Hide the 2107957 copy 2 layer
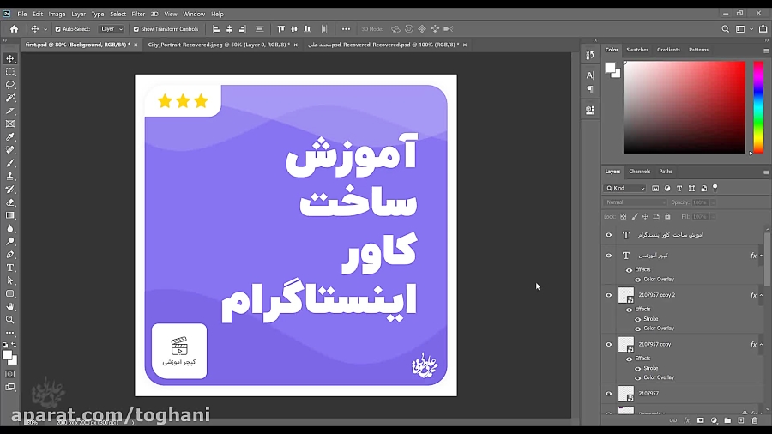772x434 pixels. (609, 295)
